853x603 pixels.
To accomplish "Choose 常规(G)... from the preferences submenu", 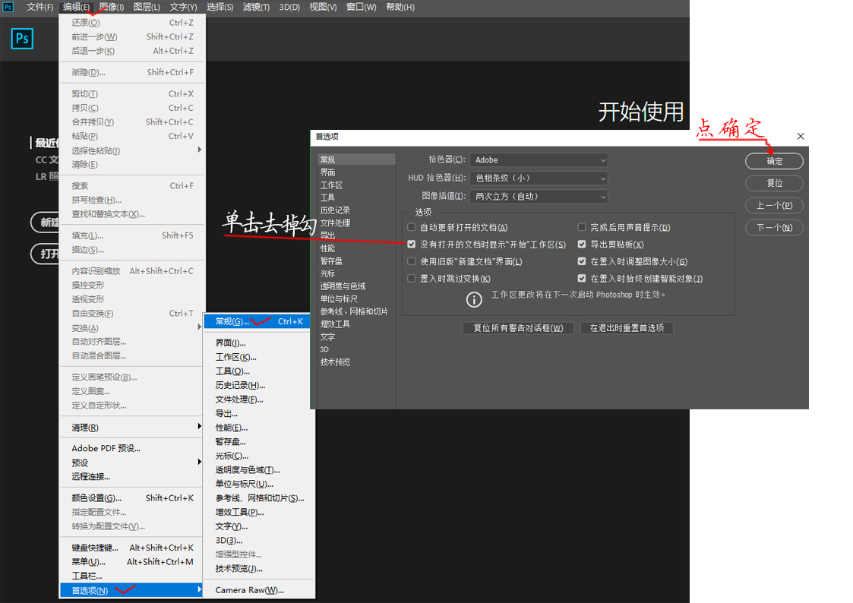I will tap(259, 321).
